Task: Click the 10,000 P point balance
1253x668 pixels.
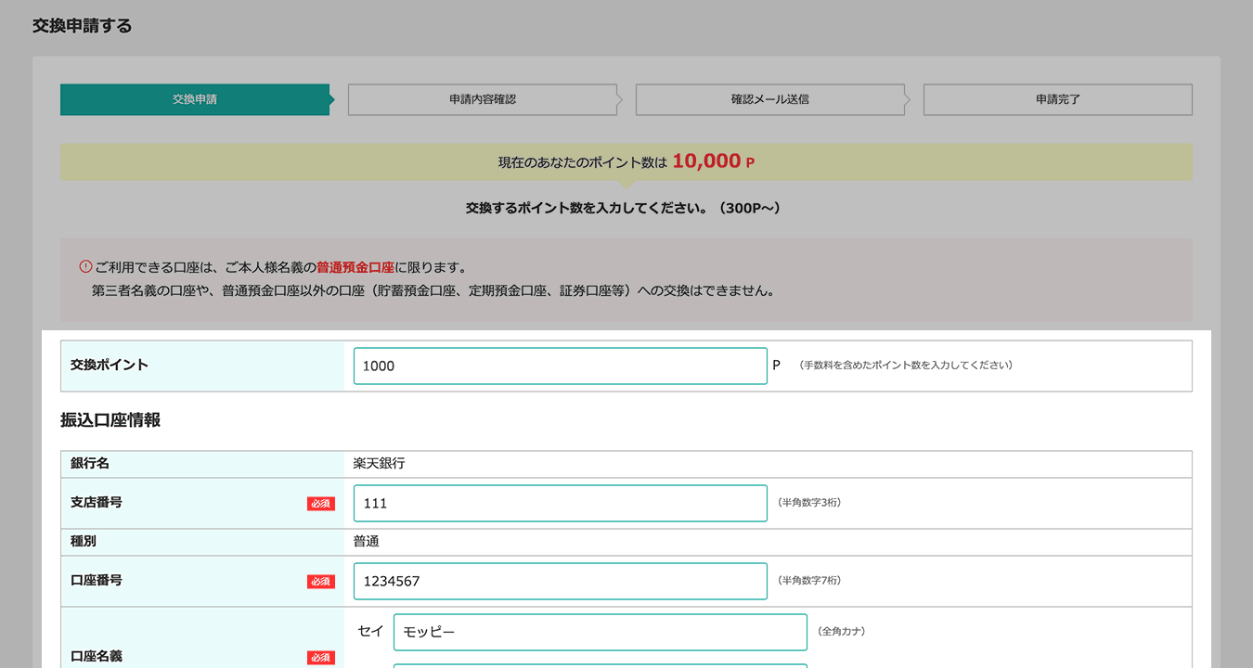Action: tap(713, 161)
